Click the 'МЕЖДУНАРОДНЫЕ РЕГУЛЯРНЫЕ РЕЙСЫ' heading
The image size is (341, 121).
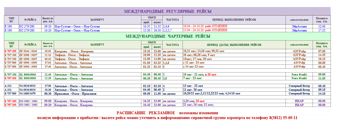point(168,11)
